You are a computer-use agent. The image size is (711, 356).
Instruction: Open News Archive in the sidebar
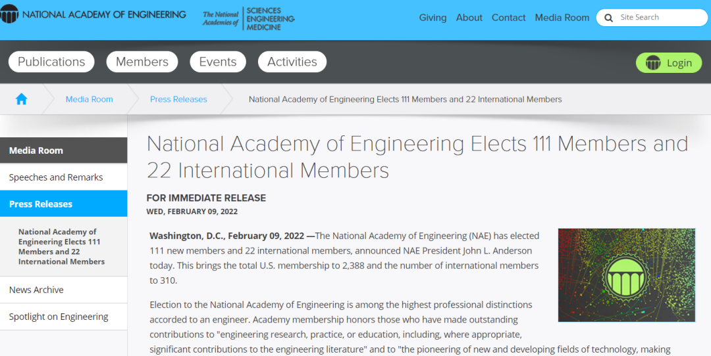click(x=63, y=290)
